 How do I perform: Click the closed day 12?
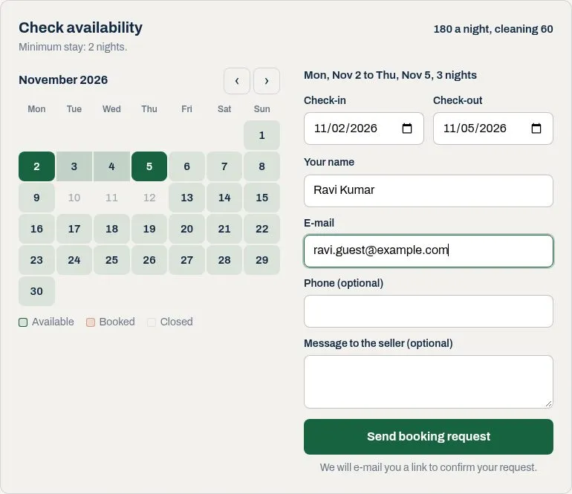coord(149,198)
